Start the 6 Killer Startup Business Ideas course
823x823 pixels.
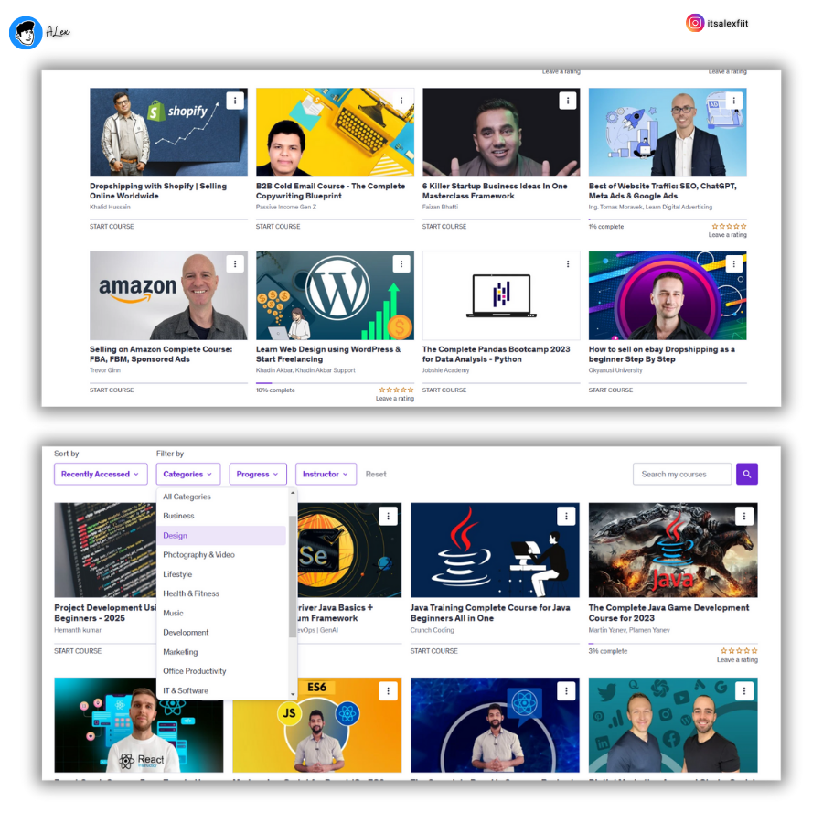point(444,227)
